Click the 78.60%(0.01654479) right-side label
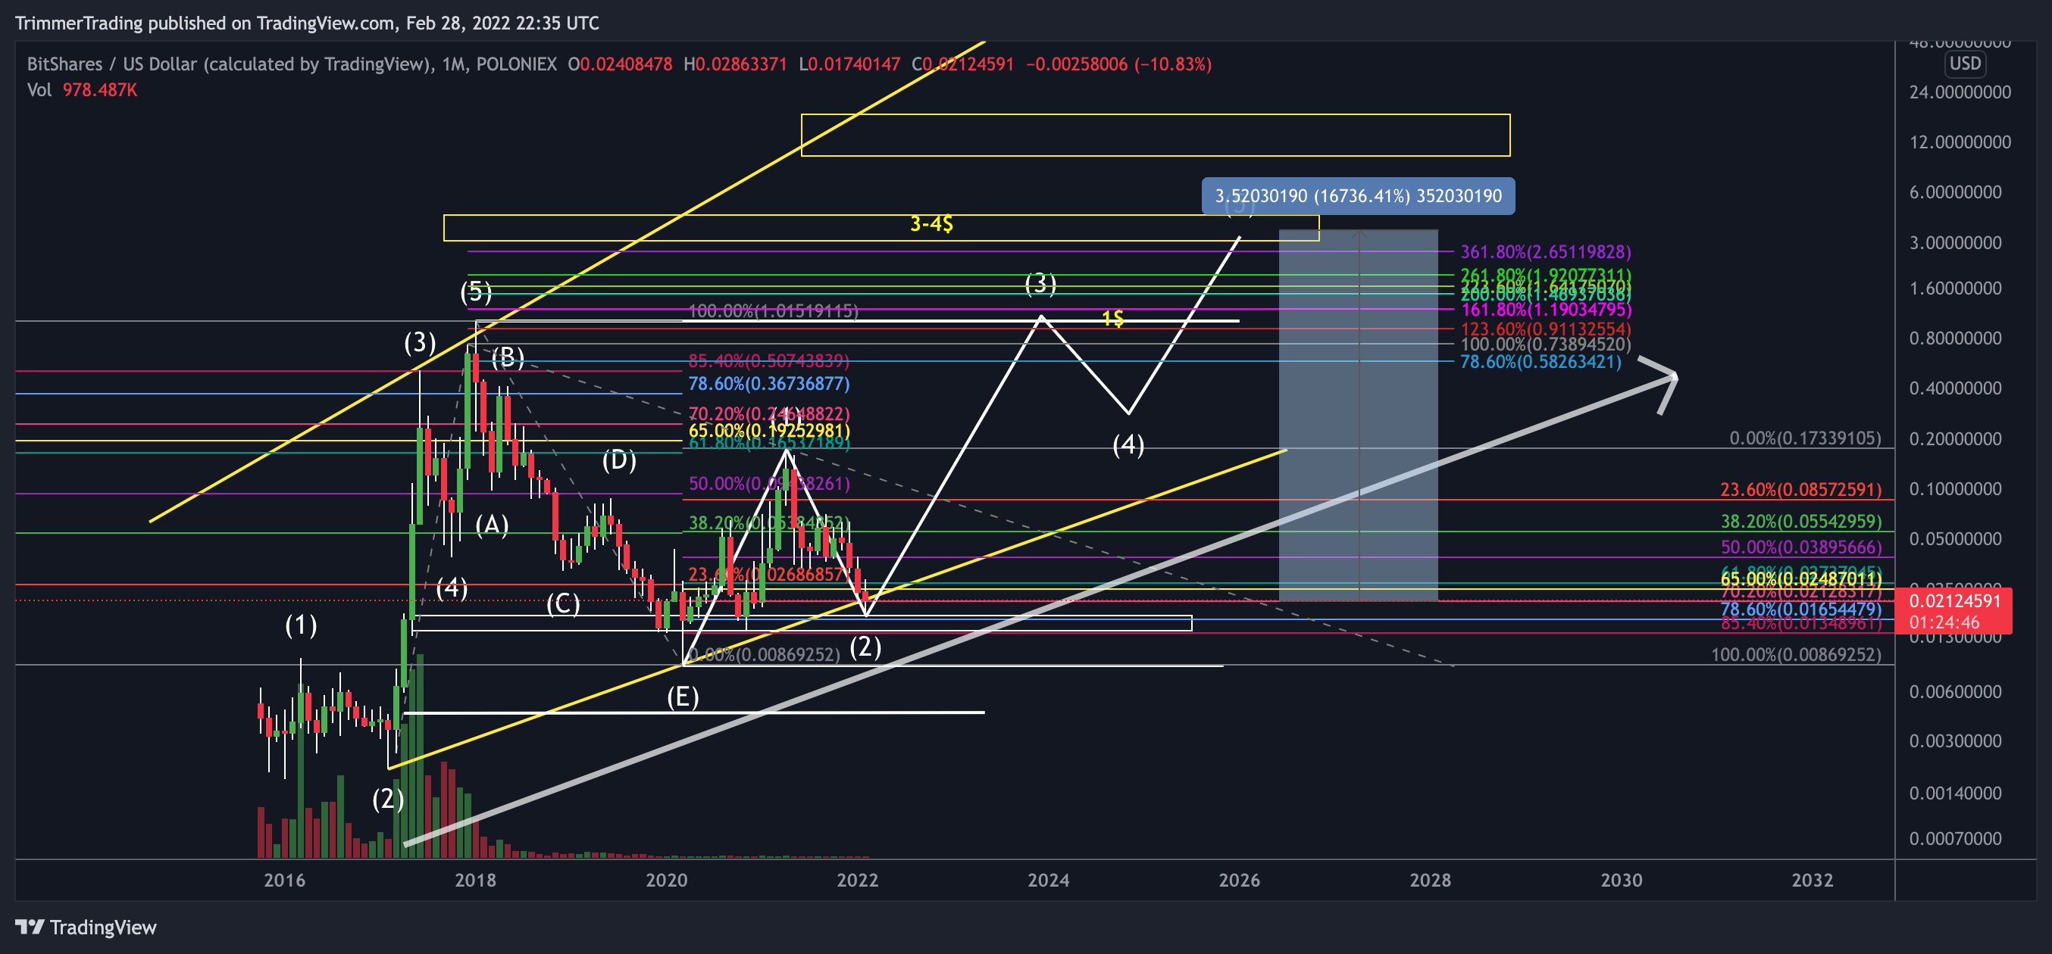The width and height of the screenshot is (2052, 954). tap(1800, 609)
